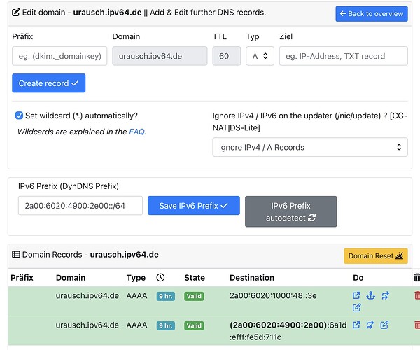Screen dimensions: 420x350
Task: Open external link icon for 2a00:6020:1000:48::3e record
Action: pos(356,296)
